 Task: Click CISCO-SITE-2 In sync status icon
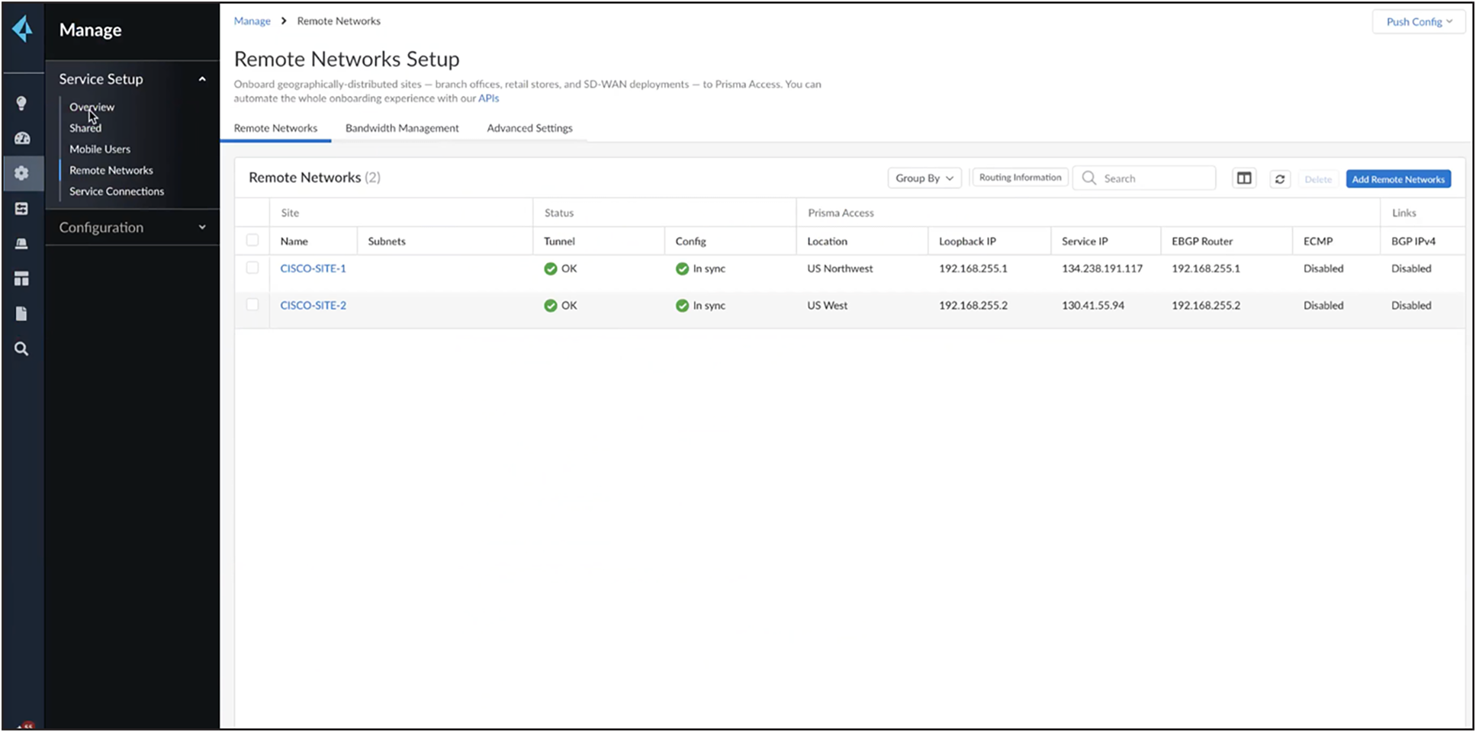682,306
